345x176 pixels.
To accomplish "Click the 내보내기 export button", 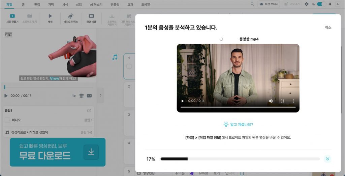I will click(x=291, y=4).
